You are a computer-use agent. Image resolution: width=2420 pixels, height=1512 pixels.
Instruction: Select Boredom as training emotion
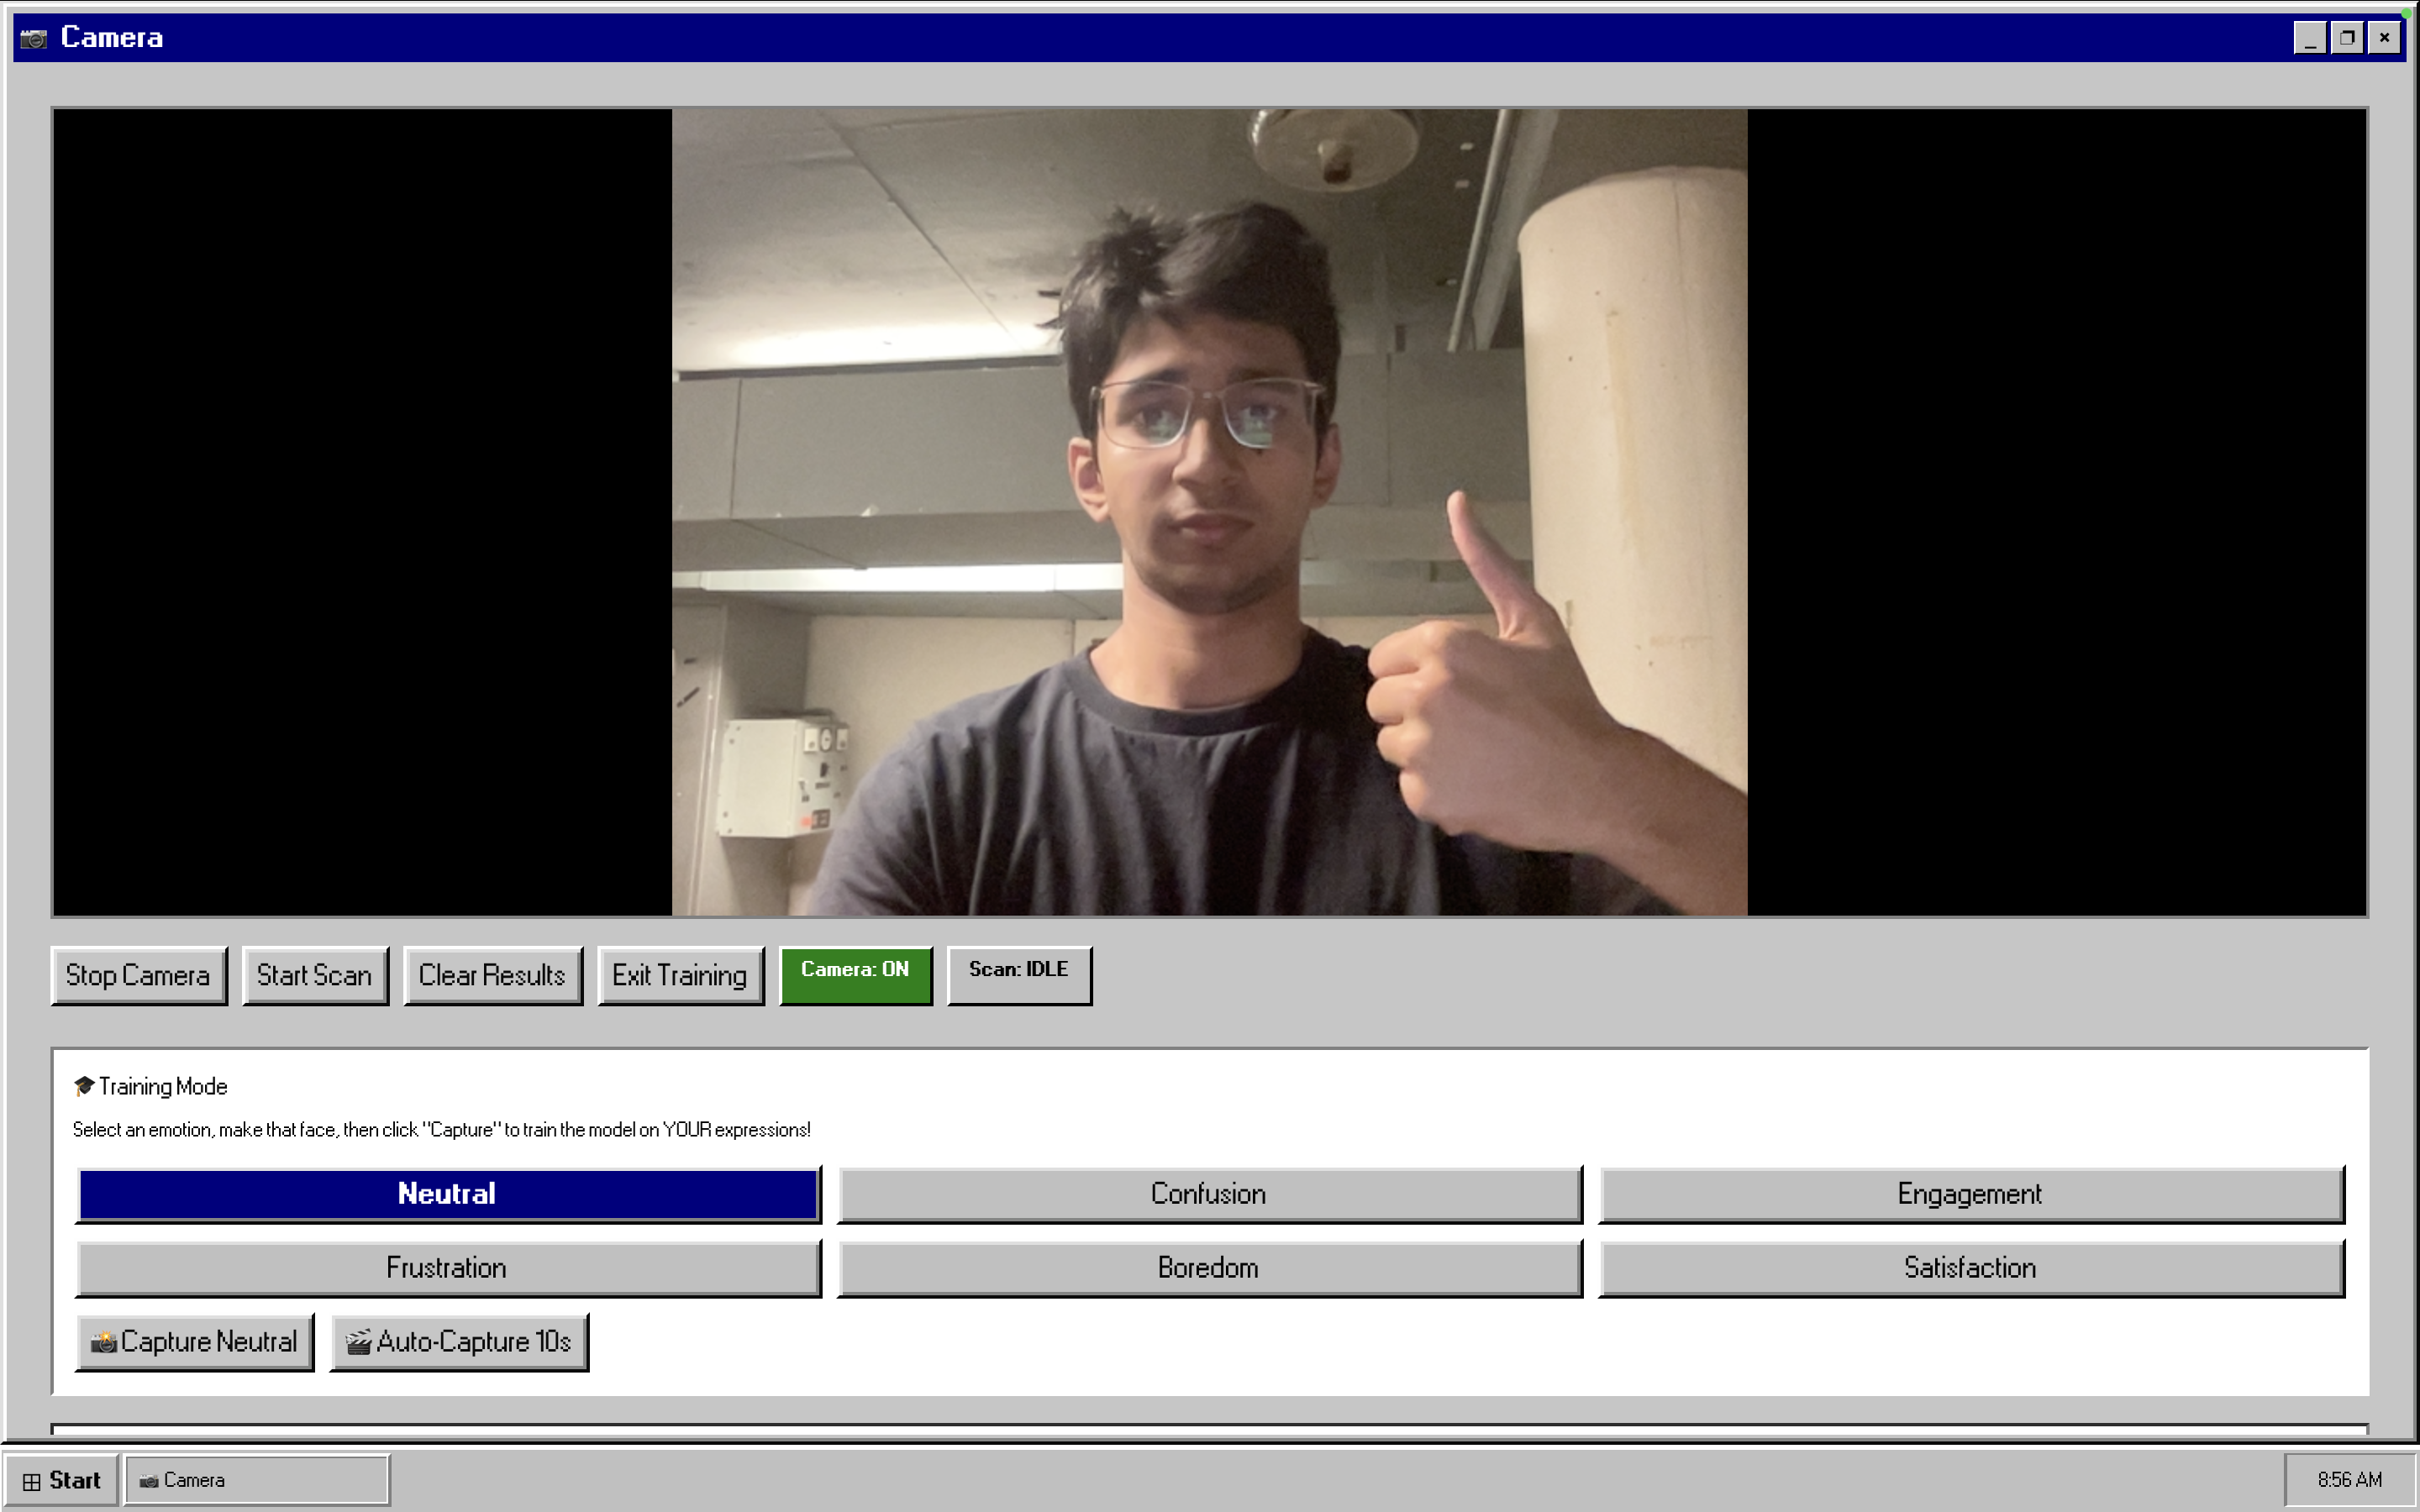(1209, 1268)
